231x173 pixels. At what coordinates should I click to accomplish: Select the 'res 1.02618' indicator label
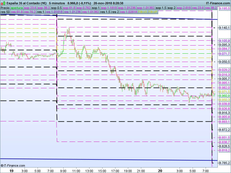coord(129,12)
